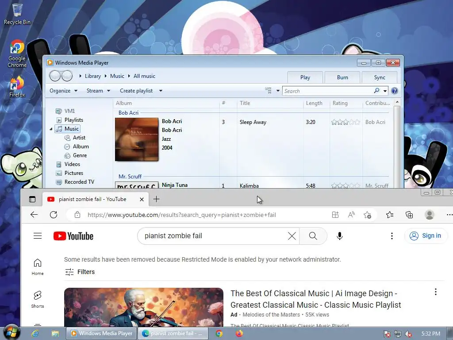Open the Recycle Bin desktop icon
This screenshot has width=453, height=340.
pos(17,14)
